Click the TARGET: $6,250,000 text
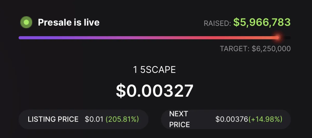Screen dimensions: 312x138 click(x=255, y=49)
